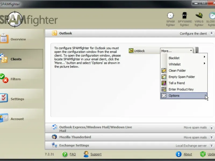215x161 pixels.
Task: Click the Mozilla Thunderbird icon
Action: [x=55, y=137]
